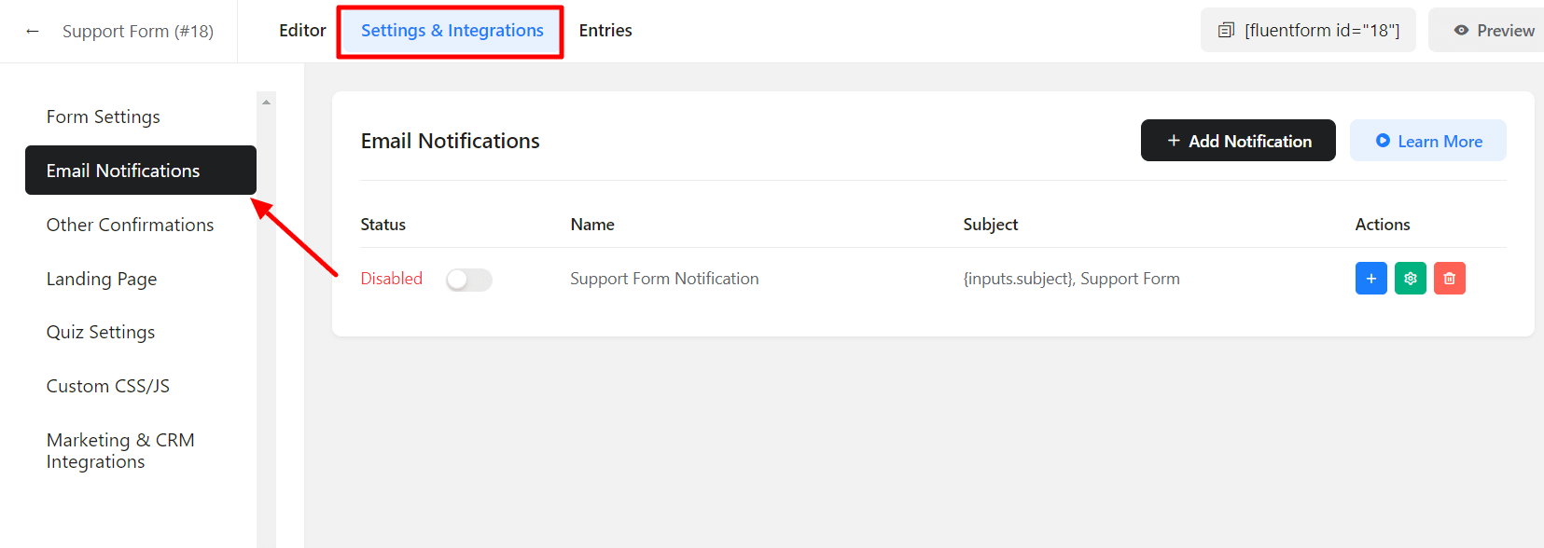Enable the Support Form Notification toggle
The image size is (1544, 548).
(468, 280)
